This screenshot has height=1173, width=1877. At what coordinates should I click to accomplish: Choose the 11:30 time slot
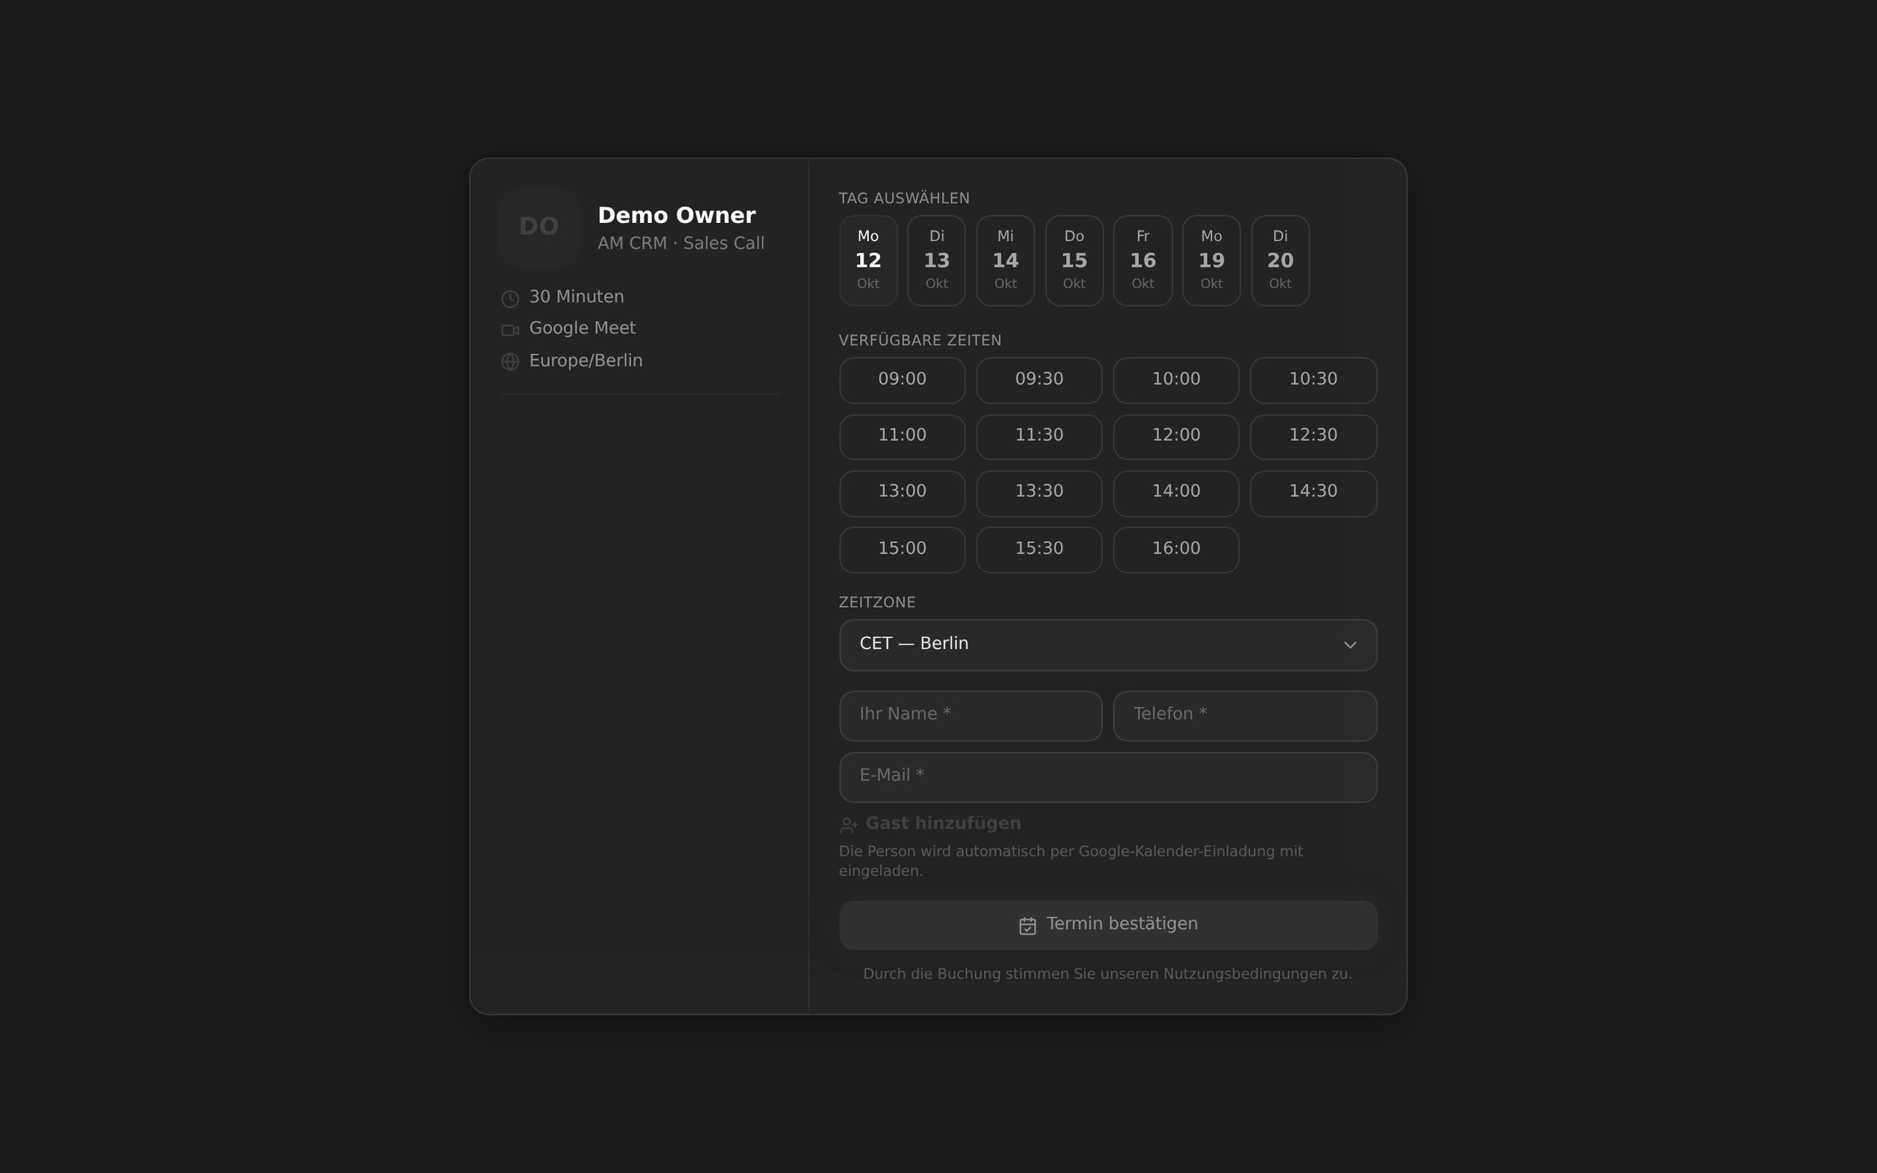click(1040, 437)
